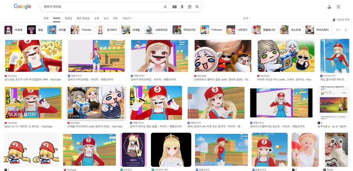This screenshot has width=353, height=171.
Task: Open Search Labs flask icon
Action: coord(329,7)
